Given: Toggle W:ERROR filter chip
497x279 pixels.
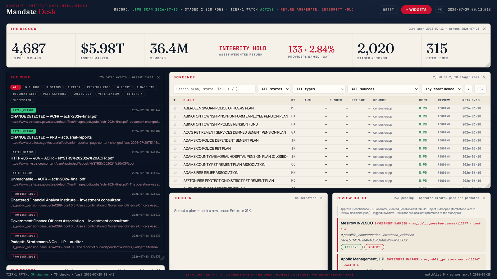Looking at the screenshot, I should click(74, 87).
